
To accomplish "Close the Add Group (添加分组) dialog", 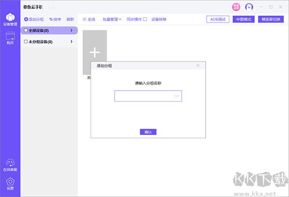I will click(x=198, y=66).
